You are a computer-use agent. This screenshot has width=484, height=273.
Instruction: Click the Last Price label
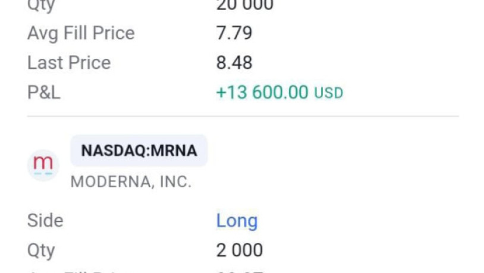point(69,63)
